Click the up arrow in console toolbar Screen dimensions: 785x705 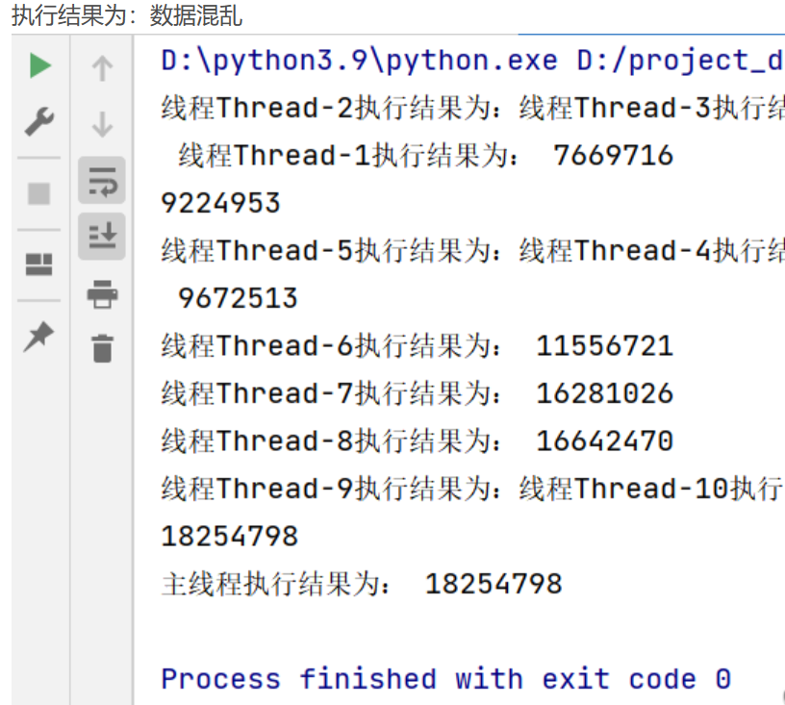(x=102, y=67)
